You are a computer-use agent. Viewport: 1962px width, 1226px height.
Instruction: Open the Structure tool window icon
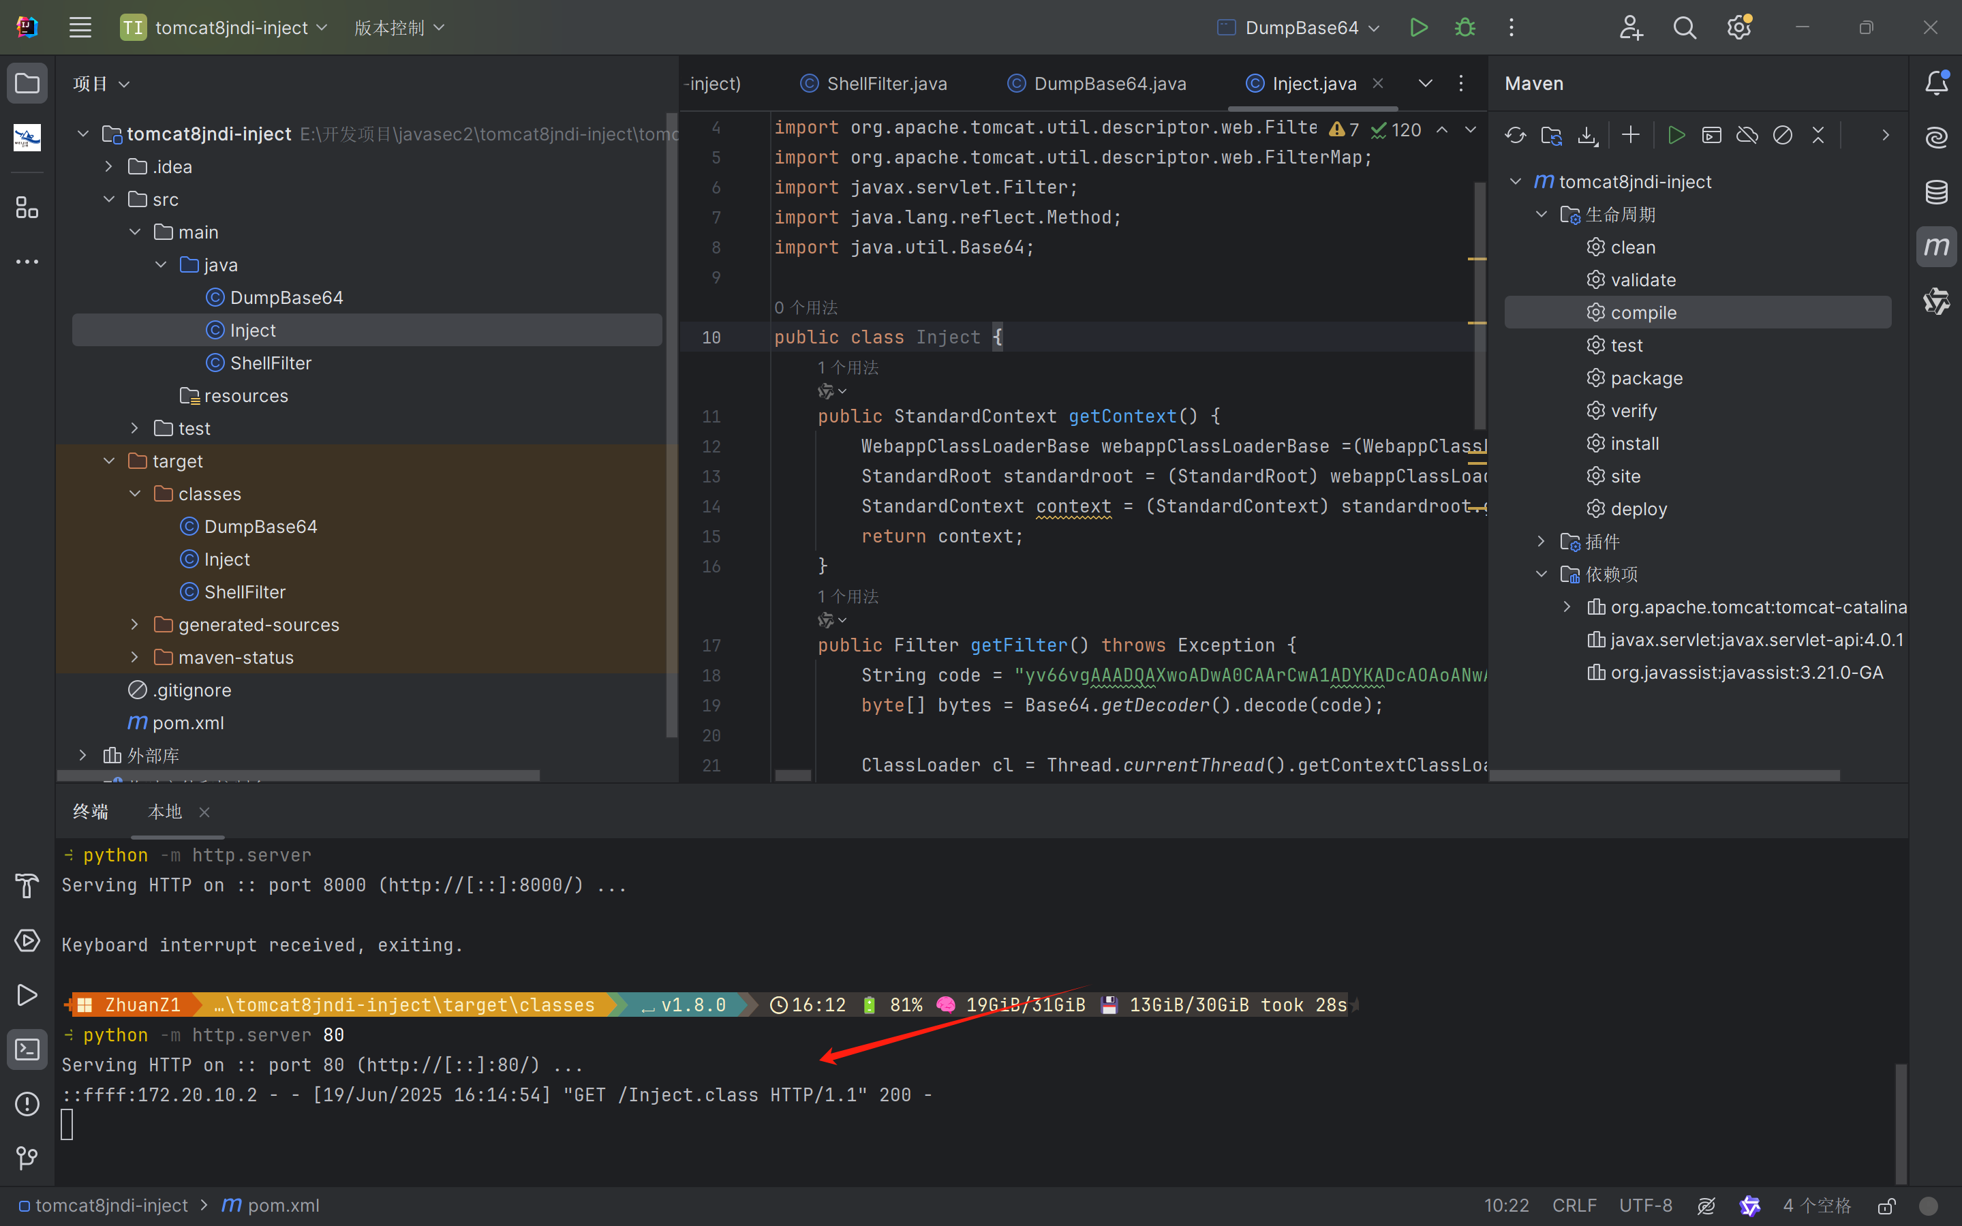pyautogui.click(x=27, y=208)
